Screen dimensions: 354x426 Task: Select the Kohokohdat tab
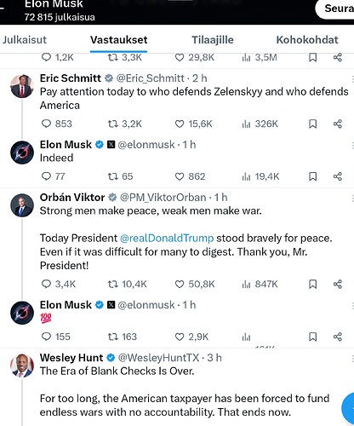[307, 40]
